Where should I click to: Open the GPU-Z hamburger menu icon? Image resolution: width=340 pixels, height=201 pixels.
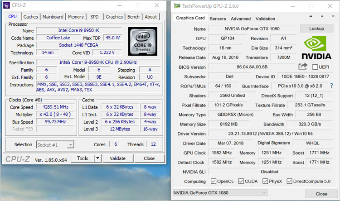[333, 16]
